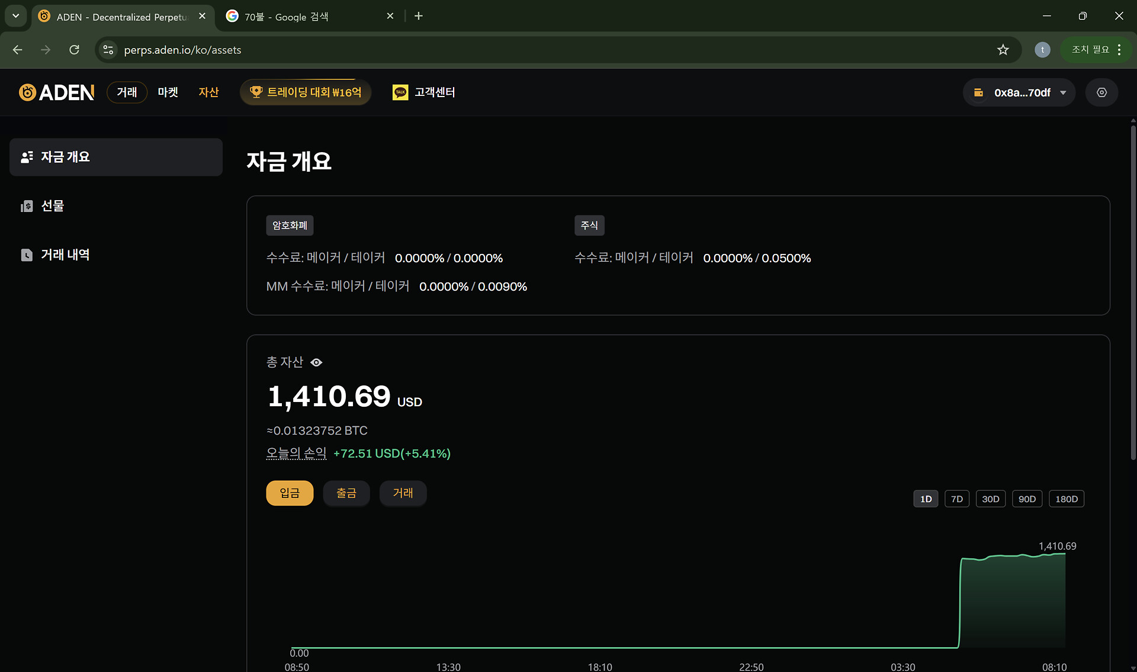Click the settings icon beside wallet address
Screen dimensions: 1137x672
click(1101, 92)
